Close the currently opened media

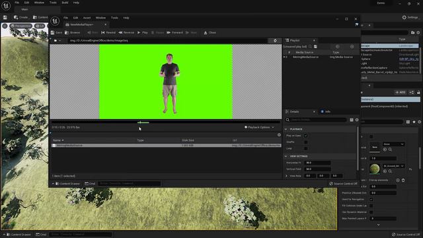210,32
